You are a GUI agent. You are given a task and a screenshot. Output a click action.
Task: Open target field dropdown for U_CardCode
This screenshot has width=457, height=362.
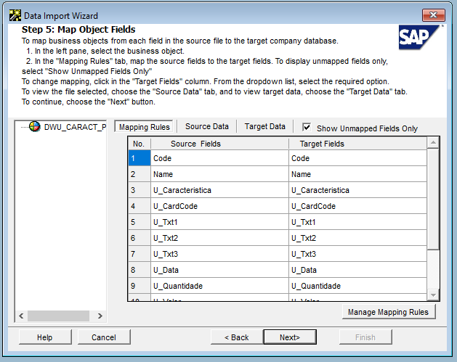tap(357, 206)
